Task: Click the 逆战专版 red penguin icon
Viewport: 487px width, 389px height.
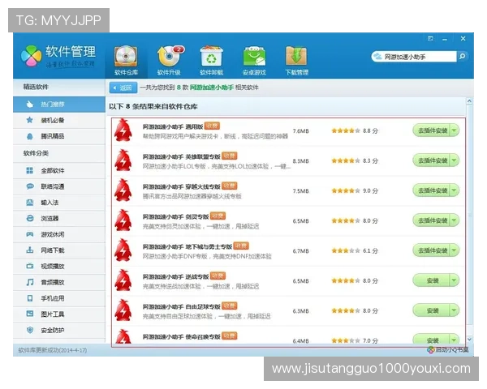Action: 123,280
